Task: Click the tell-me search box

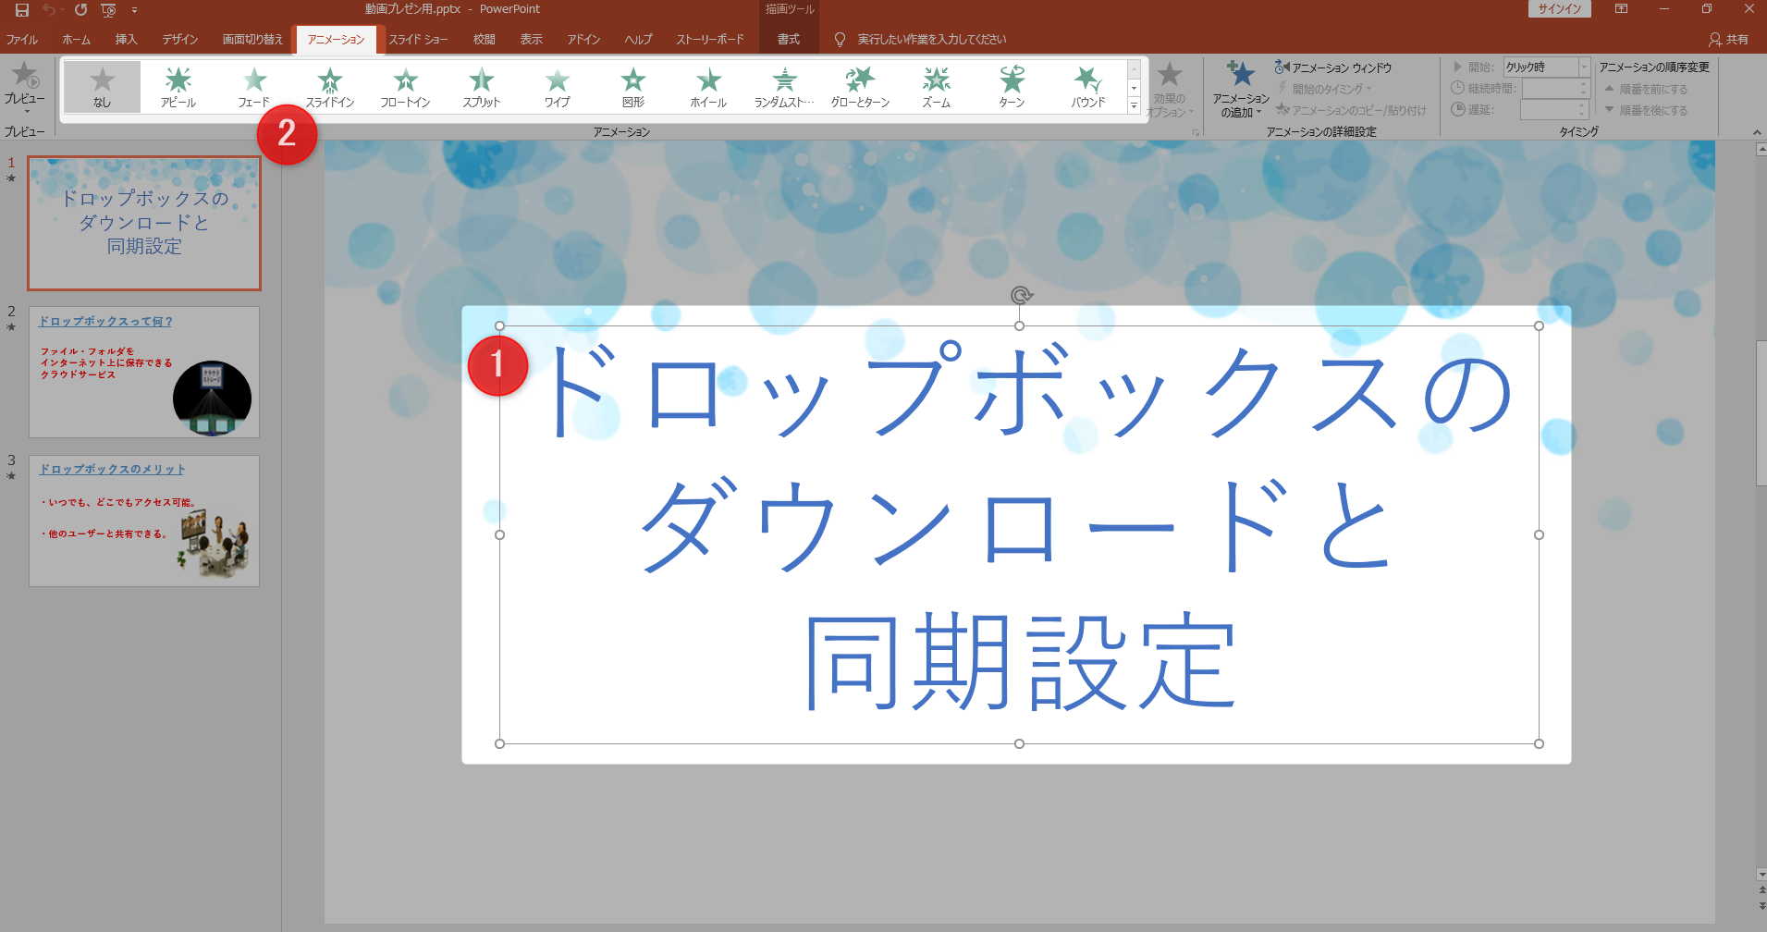Action: click(x=931, y=39)
